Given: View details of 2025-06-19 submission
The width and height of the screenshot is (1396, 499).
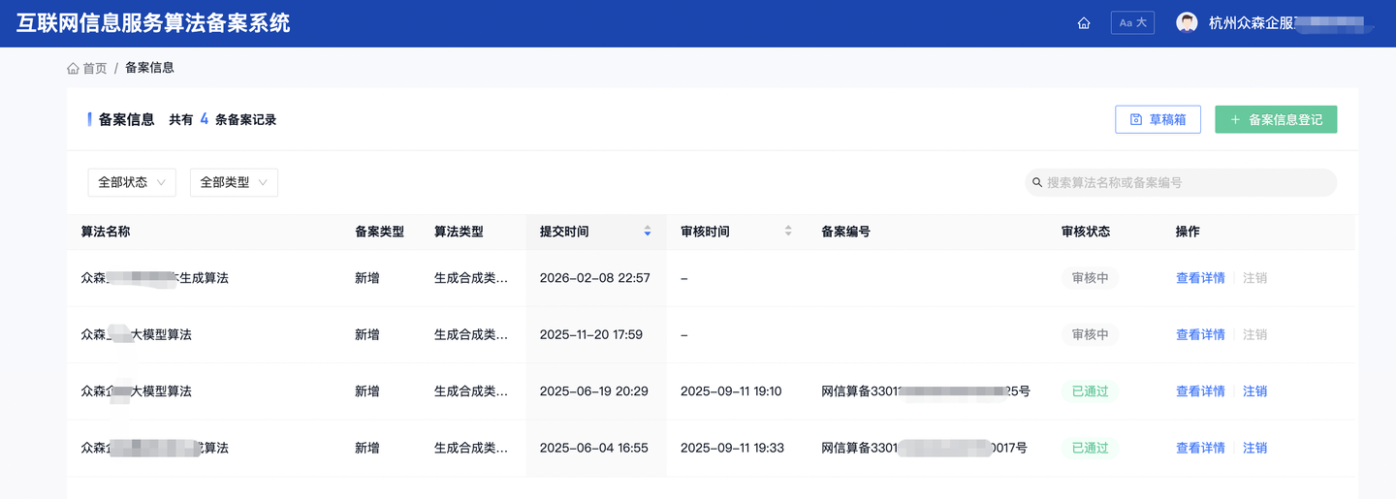Looking at the screenshot, I should 1200,391.
